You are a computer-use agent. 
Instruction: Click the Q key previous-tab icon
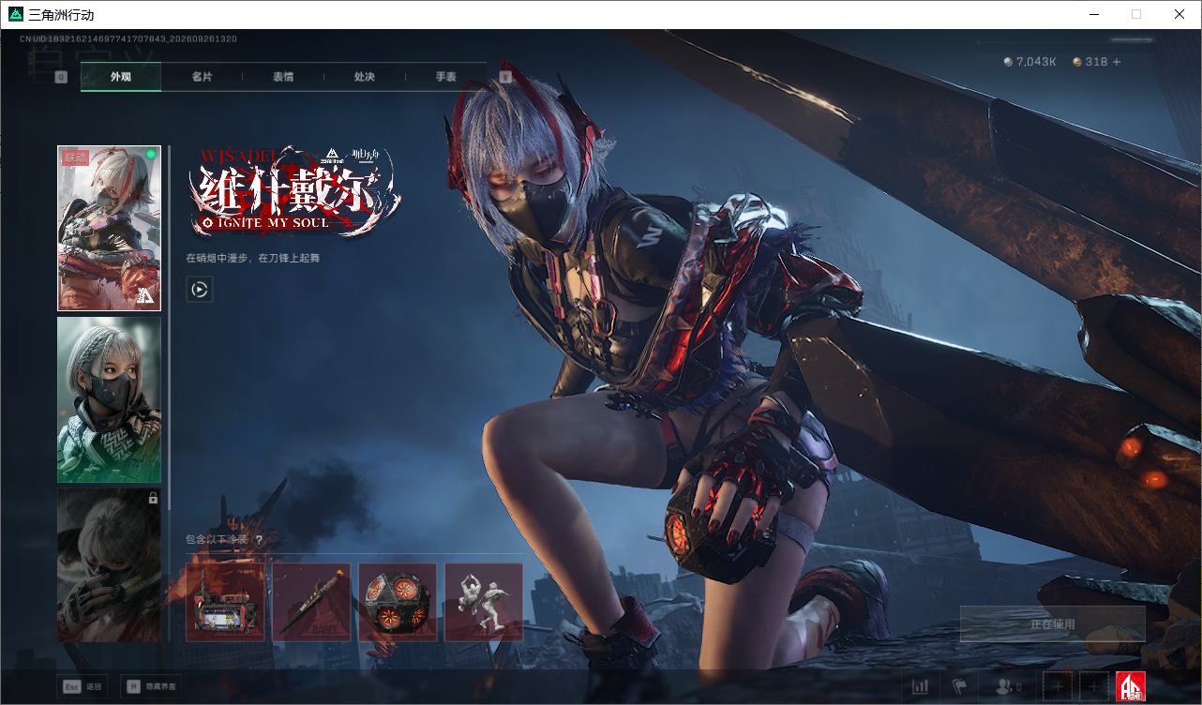coord(61,77)
